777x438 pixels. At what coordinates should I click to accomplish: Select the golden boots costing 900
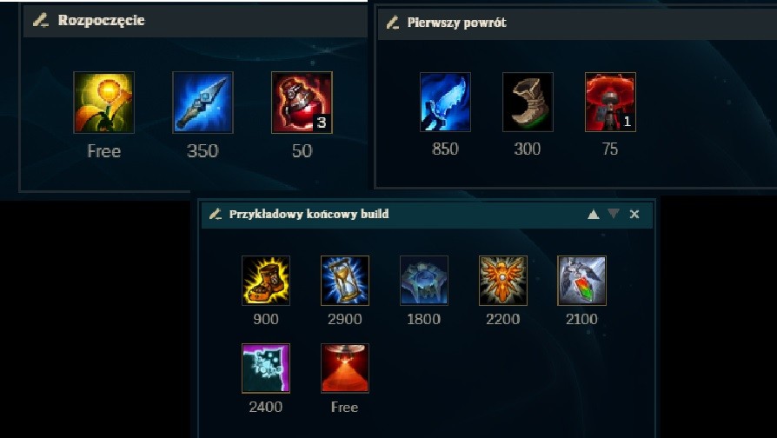coord(266,281)
